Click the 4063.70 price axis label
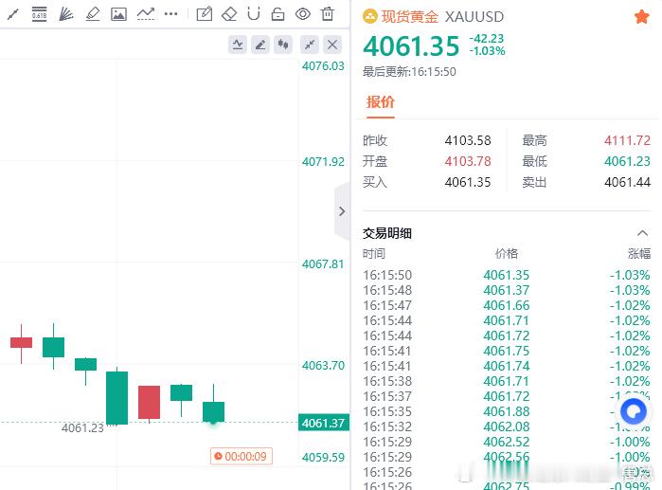This screenshot has width=662, height=490. 323,366
